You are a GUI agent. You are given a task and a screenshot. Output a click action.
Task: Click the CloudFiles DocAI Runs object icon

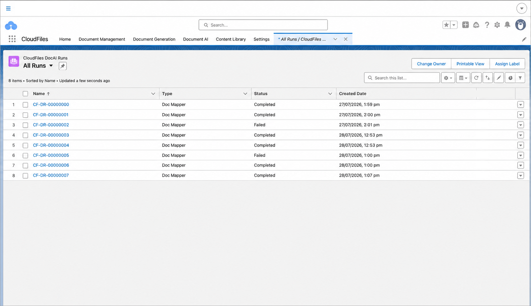tap(14, 61)
